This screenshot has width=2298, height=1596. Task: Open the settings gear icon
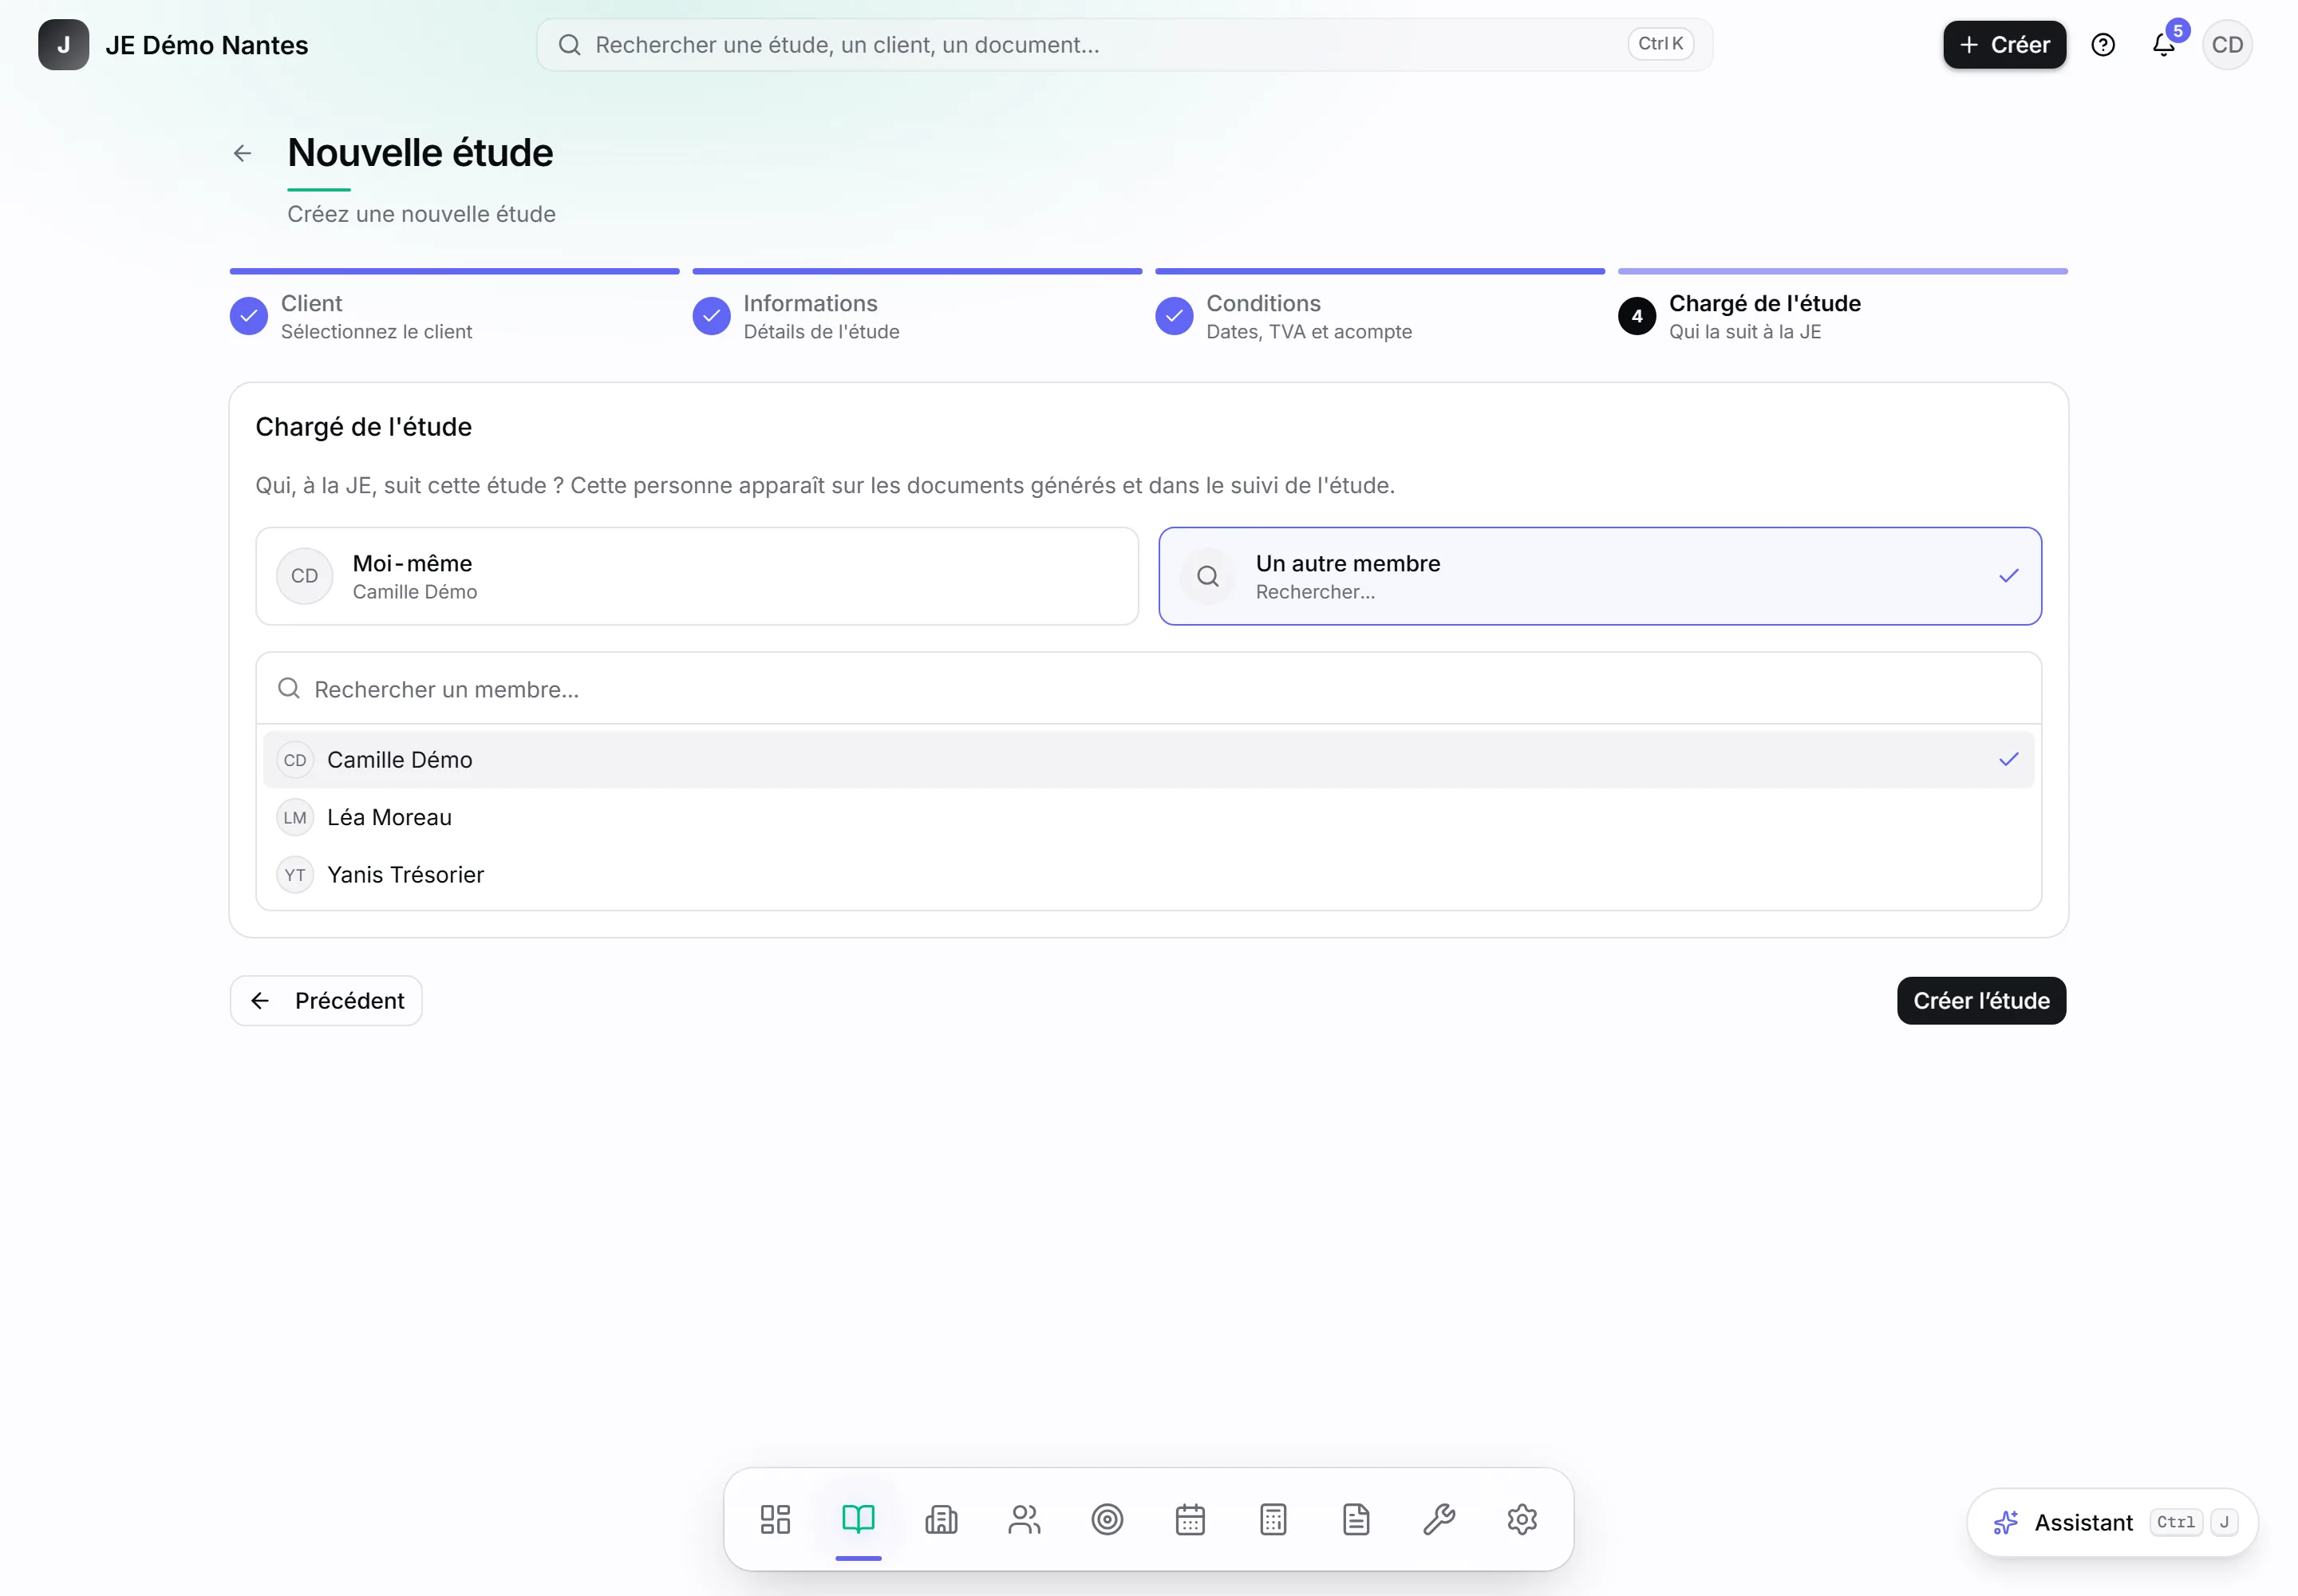1522,1519
